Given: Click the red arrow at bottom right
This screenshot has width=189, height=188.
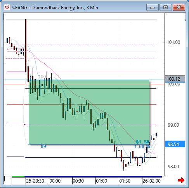Looking at the screenshot, I should (x=181, y=180).
